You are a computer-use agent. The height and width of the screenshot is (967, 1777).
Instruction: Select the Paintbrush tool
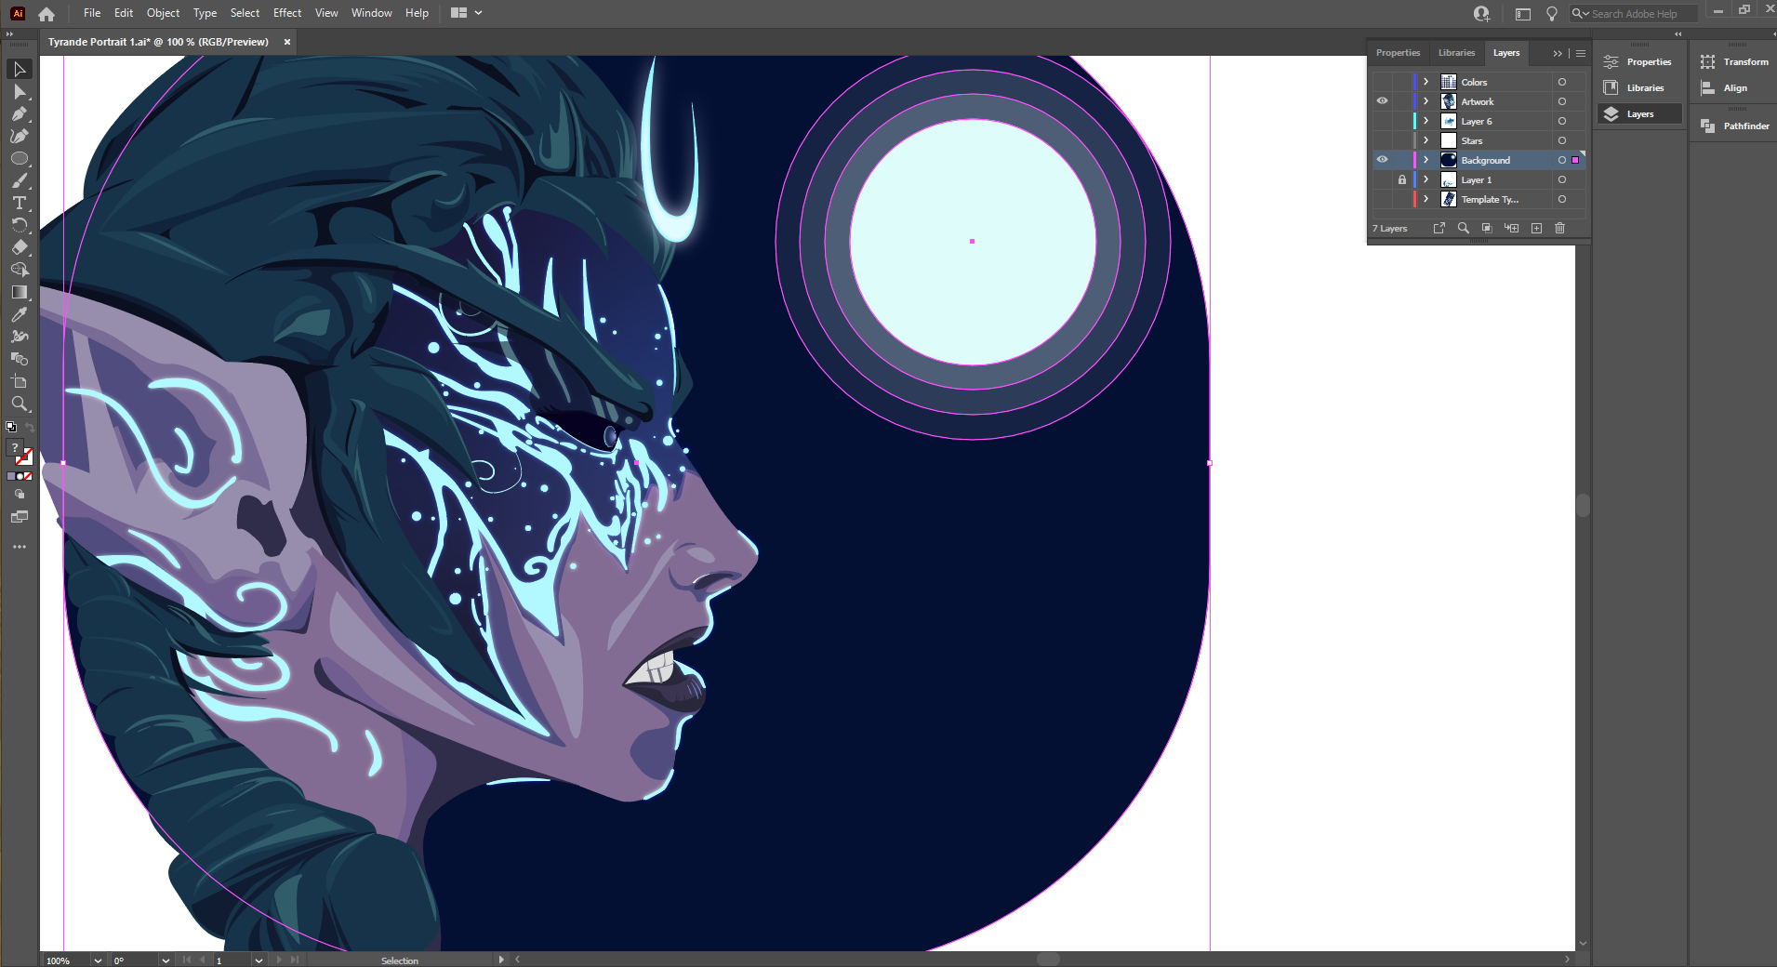(19, 180)
